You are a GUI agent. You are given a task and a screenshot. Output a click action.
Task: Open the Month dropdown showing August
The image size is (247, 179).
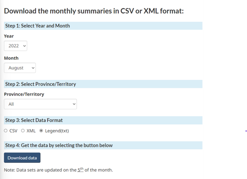coord(20,68)
